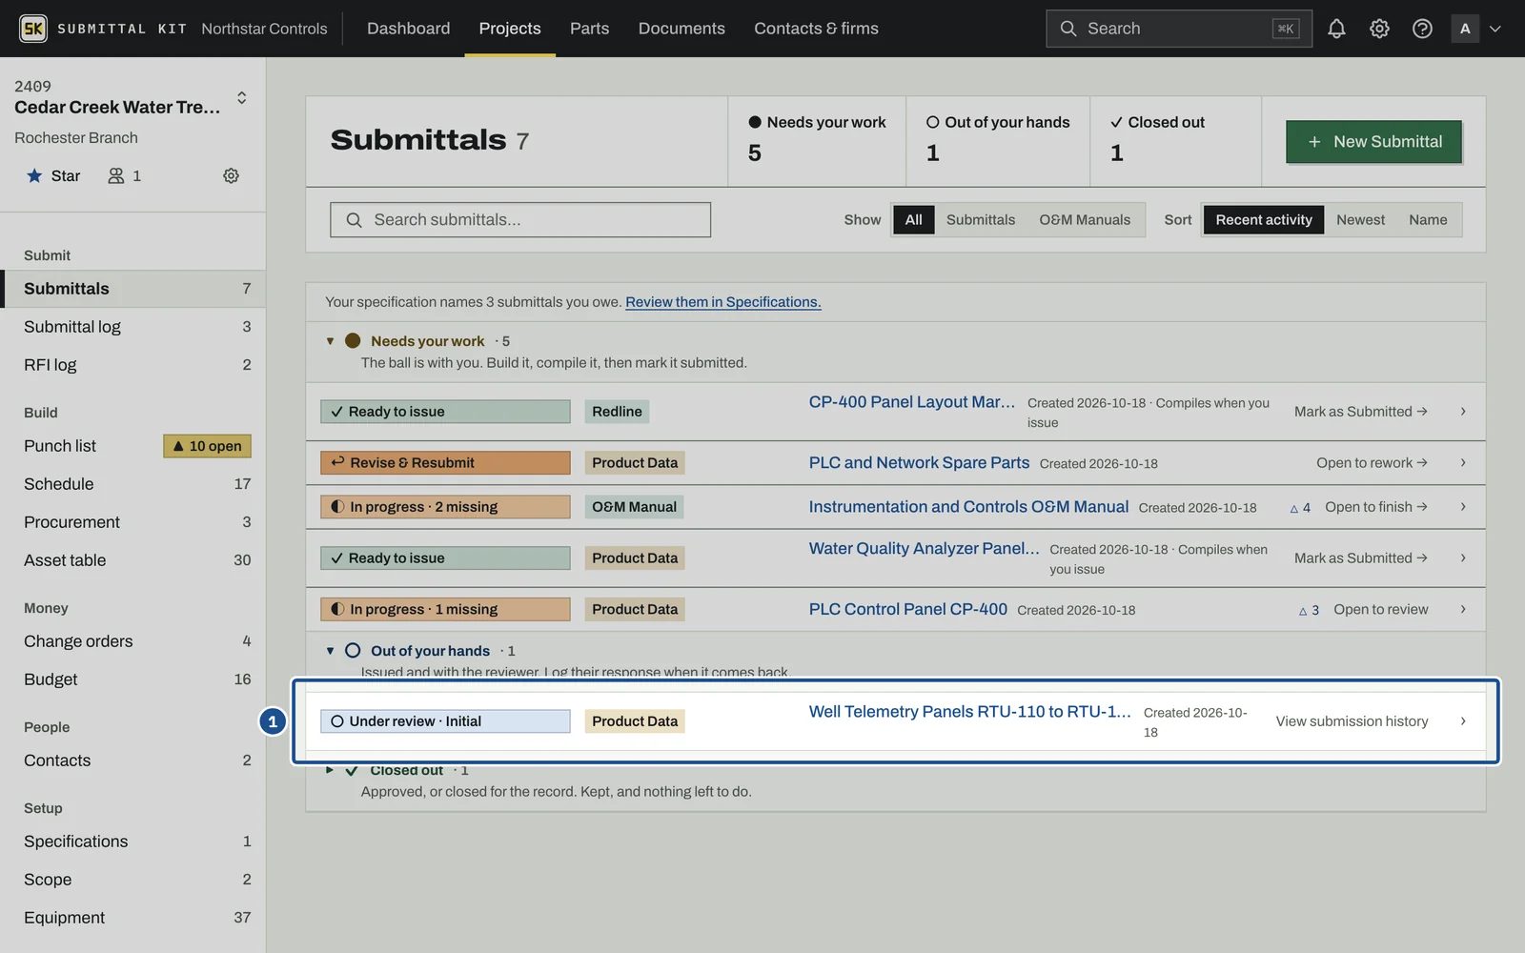Sort by Newest
The image size is (1525, 953).
point(1360,220)
